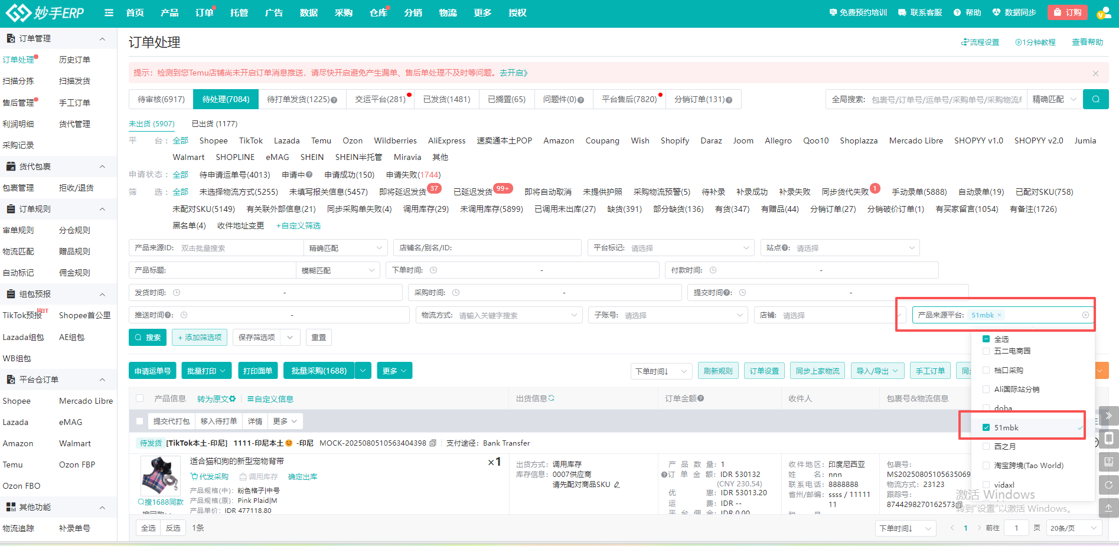Toggle the 全选 checkbox in platform dropdown
This screenshot has height=546, width=1119.
[x=986, y=339]
